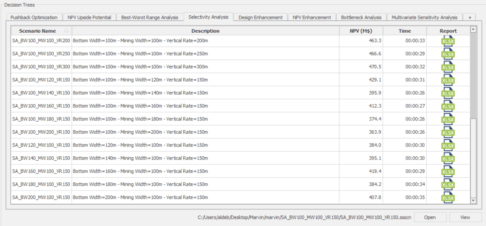This screenshot has height=226, width=486.
Task: Open XLSX report for SA_BW140_MW100_VR150
Action: pos(448,158)
